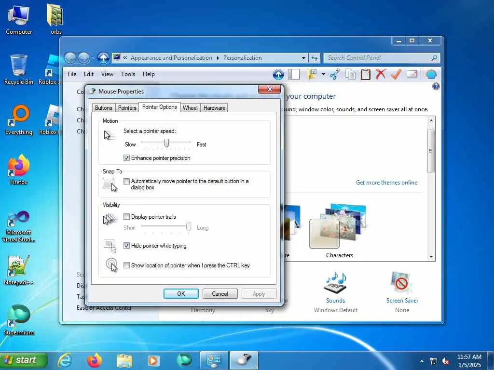Uncheck Enhance pointer precision

click(x=126, y=158)
